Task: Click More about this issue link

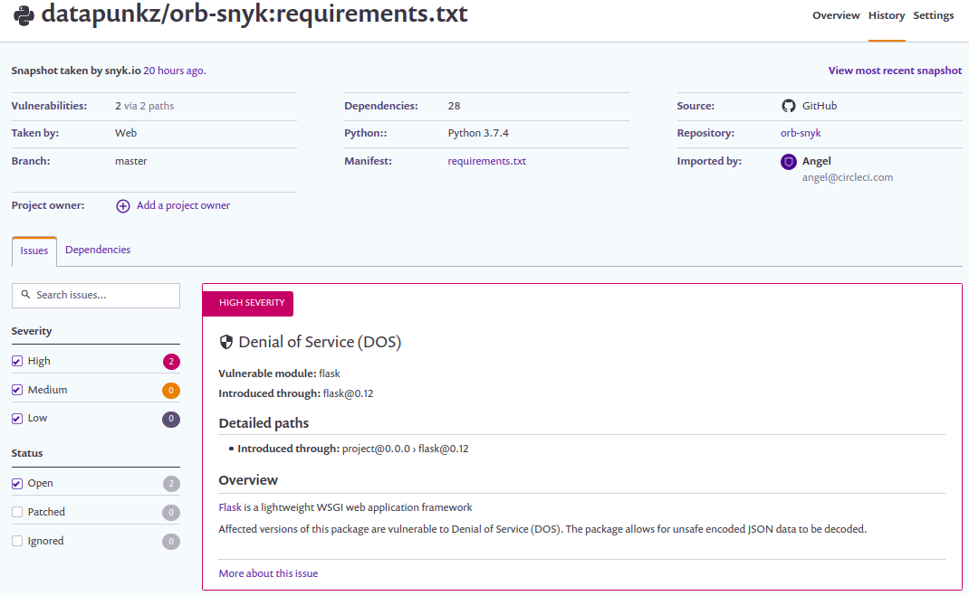Action: (268, 573)
